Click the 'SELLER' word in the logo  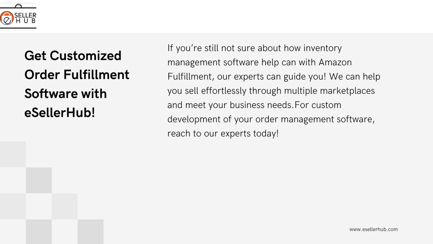pyautogui.click(x=25, y=15)
